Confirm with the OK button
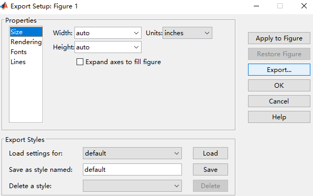Image resolution: width=313 pixels, height=196 pixels. click(x=279, y=86)
